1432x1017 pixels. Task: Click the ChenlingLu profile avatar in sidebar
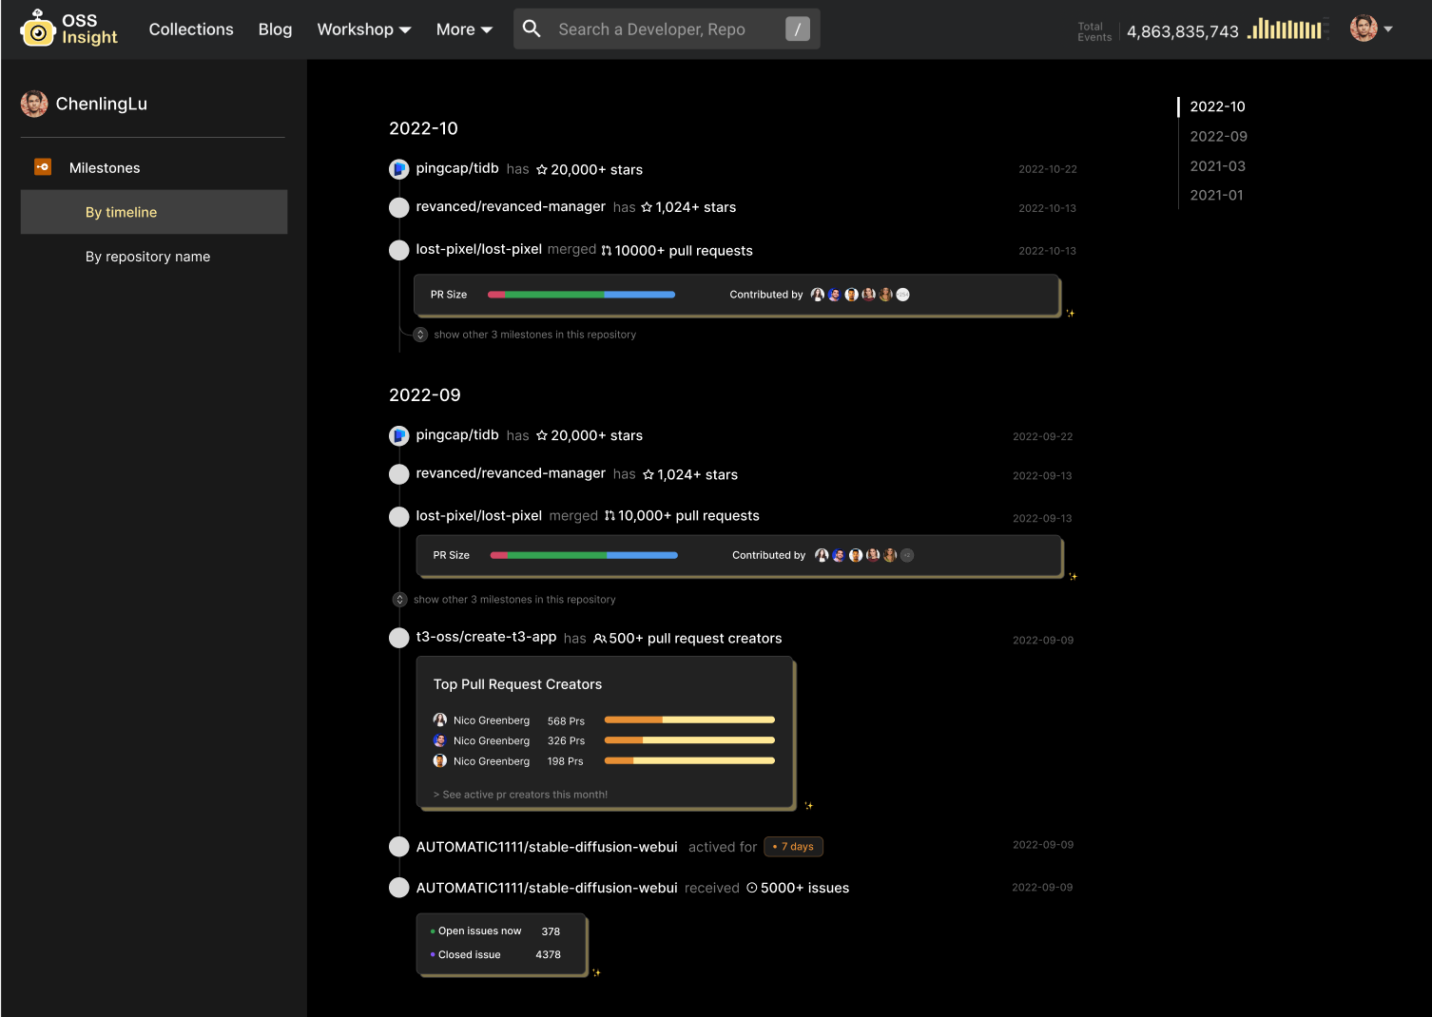(34, 104)
